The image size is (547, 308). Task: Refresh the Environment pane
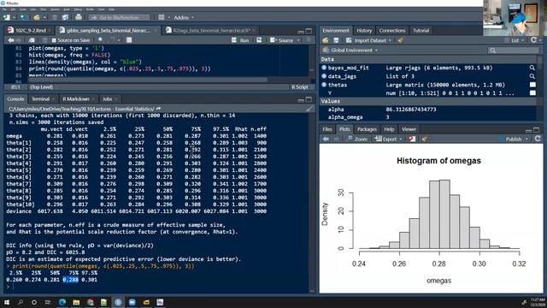pos(533,40)
